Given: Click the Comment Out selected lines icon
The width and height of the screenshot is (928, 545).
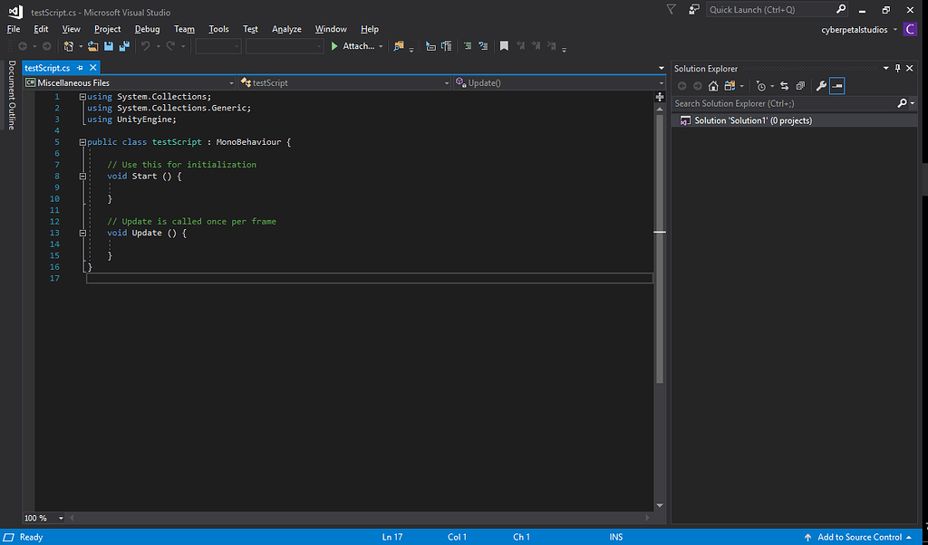Looking at the screenshot, I should pos(468,46).
